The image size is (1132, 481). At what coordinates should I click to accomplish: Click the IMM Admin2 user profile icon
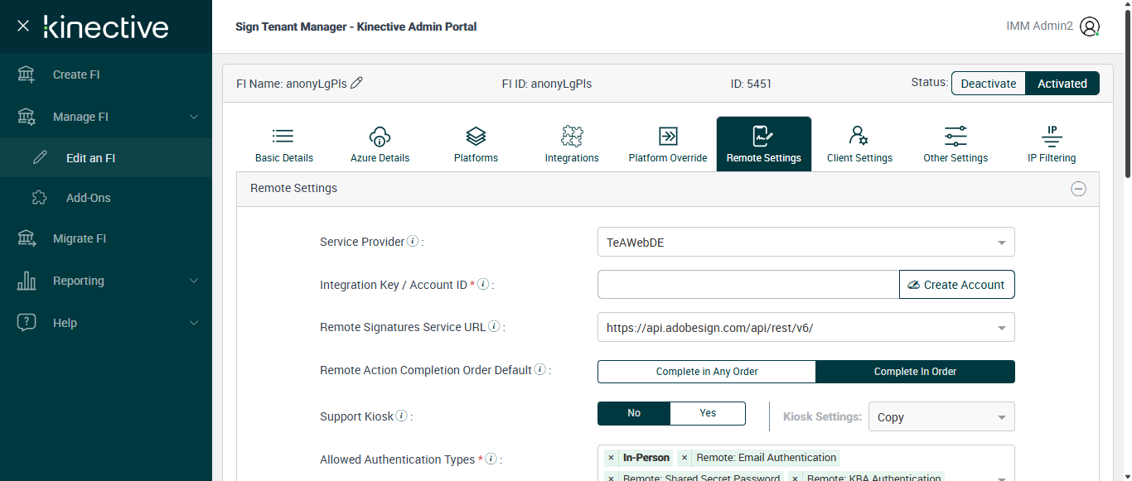pos(1090,26)
